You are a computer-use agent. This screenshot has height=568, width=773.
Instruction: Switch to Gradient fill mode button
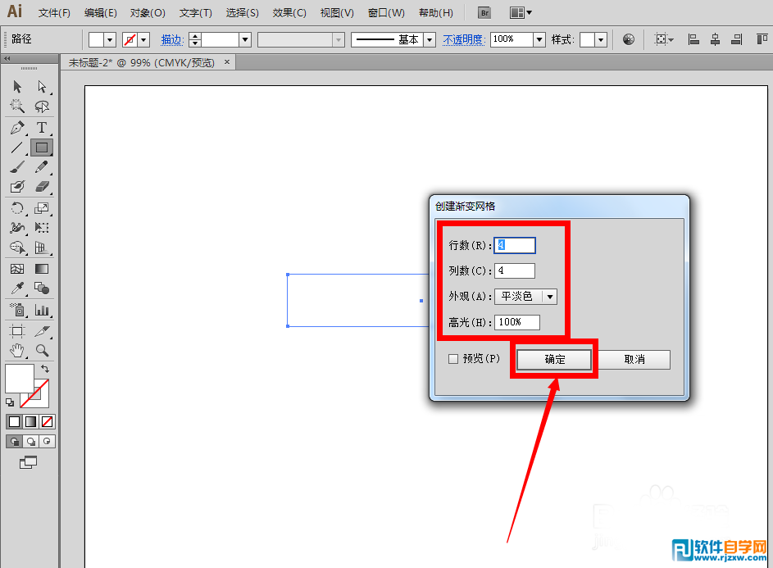30,421
